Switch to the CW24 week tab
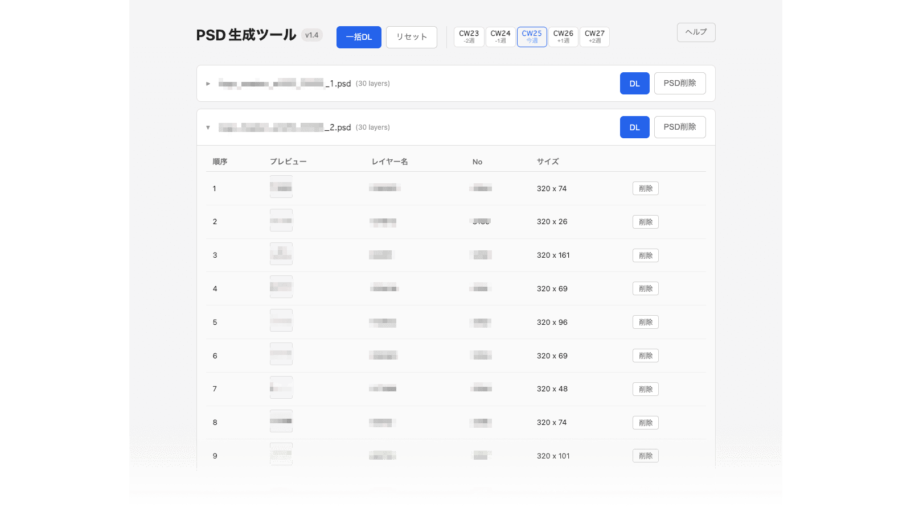The width and height of the screenshot is (911, 512). coord(500,37)
